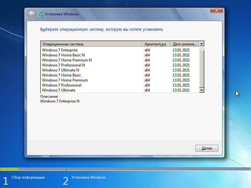
Task: Sort by Дата измене... column header
Action: click(x=185, y=44)
